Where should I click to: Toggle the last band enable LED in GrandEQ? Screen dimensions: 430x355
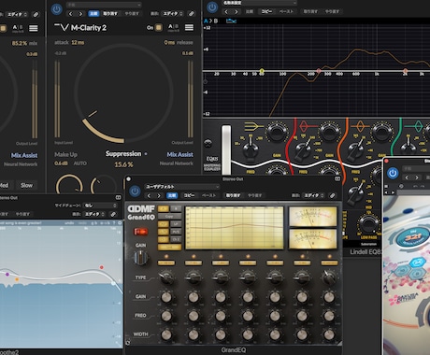(x=329, y=257)
